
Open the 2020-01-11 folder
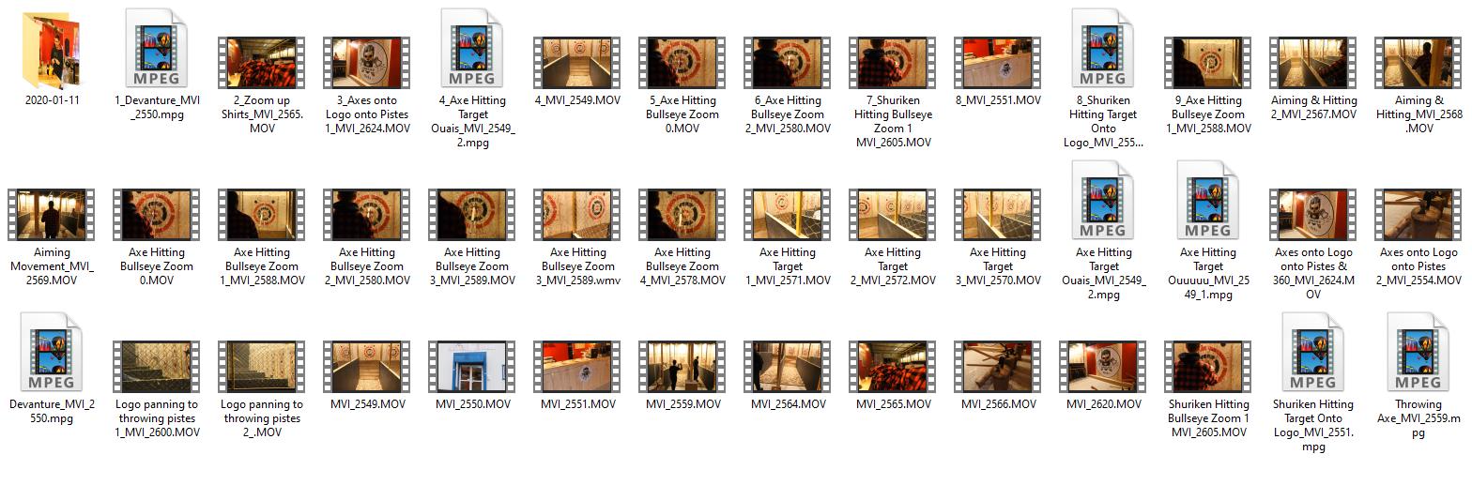pos(52,49)
